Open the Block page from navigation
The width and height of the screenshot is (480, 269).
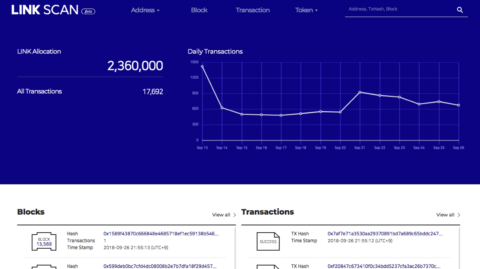(x=199, y=10)
